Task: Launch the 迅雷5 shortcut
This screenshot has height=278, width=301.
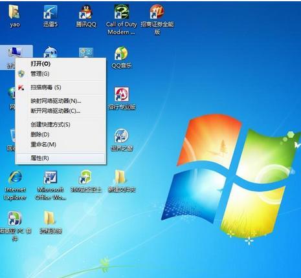Action: 50,12
